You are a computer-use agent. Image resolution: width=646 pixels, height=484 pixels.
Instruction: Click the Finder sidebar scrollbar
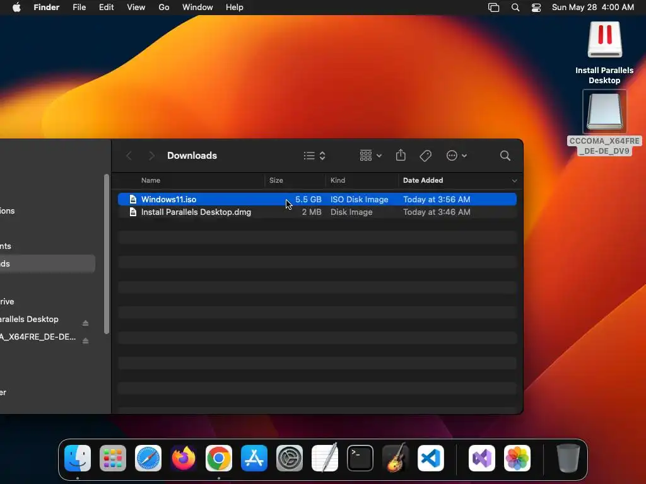point(107,254)
